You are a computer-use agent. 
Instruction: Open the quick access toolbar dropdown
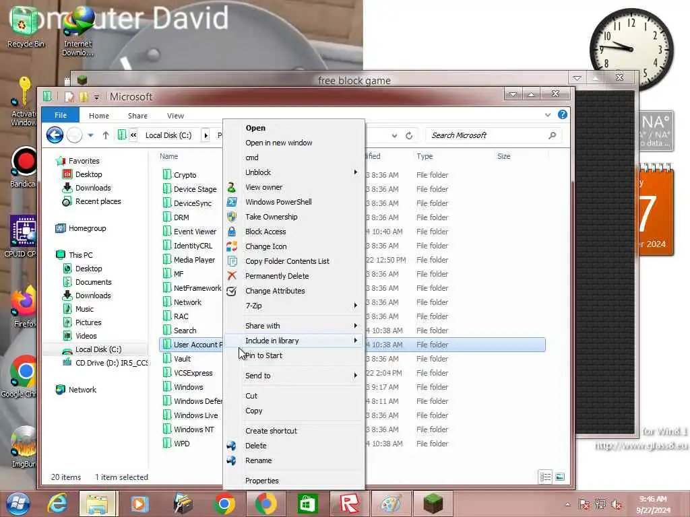pos(96,97)
